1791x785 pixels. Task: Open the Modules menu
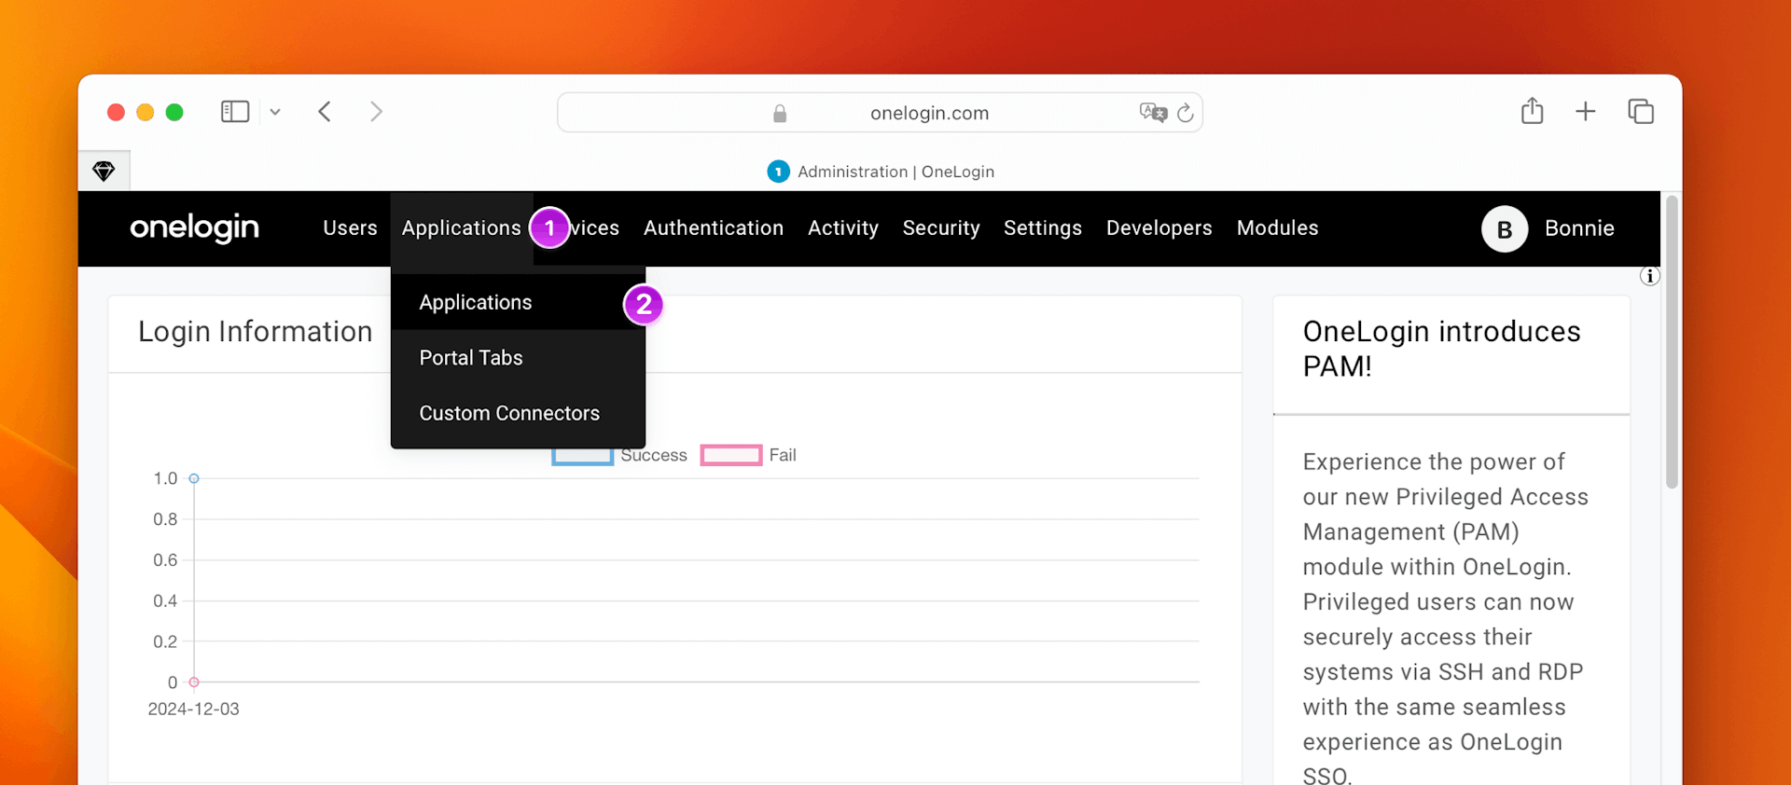coord(1278,228)
